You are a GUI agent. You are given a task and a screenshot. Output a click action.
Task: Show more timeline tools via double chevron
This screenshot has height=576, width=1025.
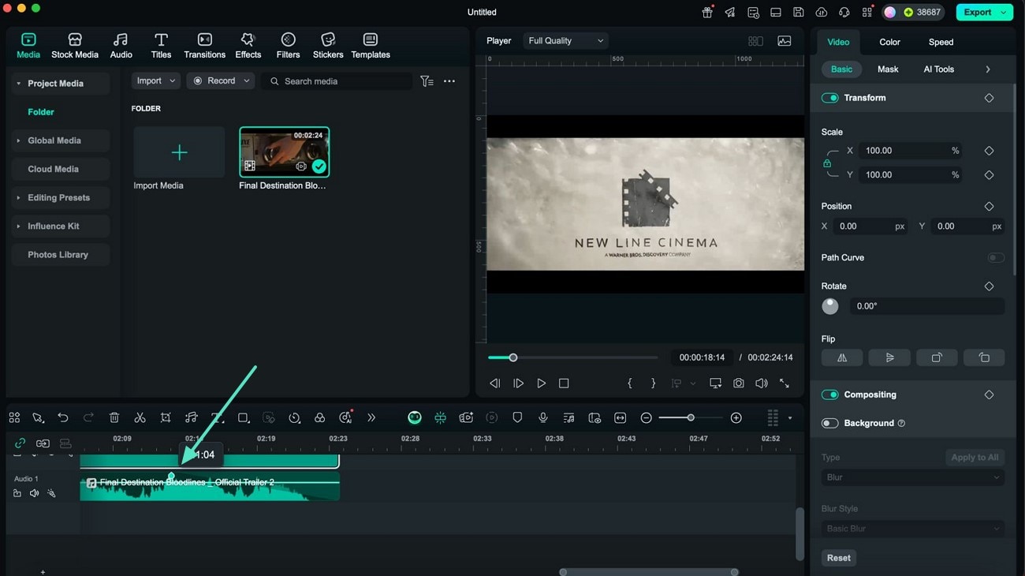[371, 417]
